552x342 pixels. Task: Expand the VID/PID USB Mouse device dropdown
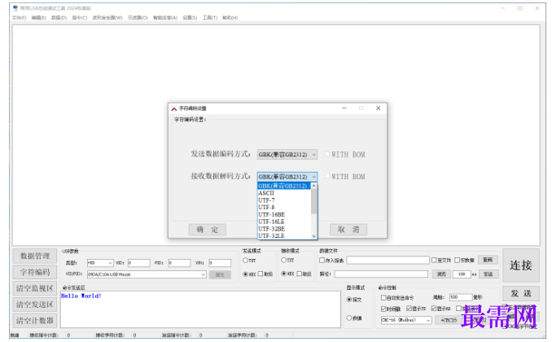tap(147, 274)
